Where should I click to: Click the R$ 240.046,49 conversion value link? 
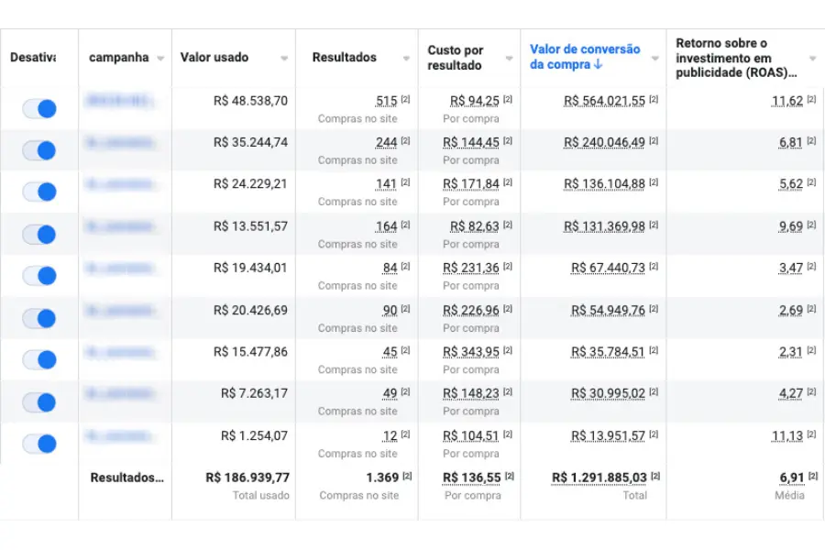coord(605,142)
